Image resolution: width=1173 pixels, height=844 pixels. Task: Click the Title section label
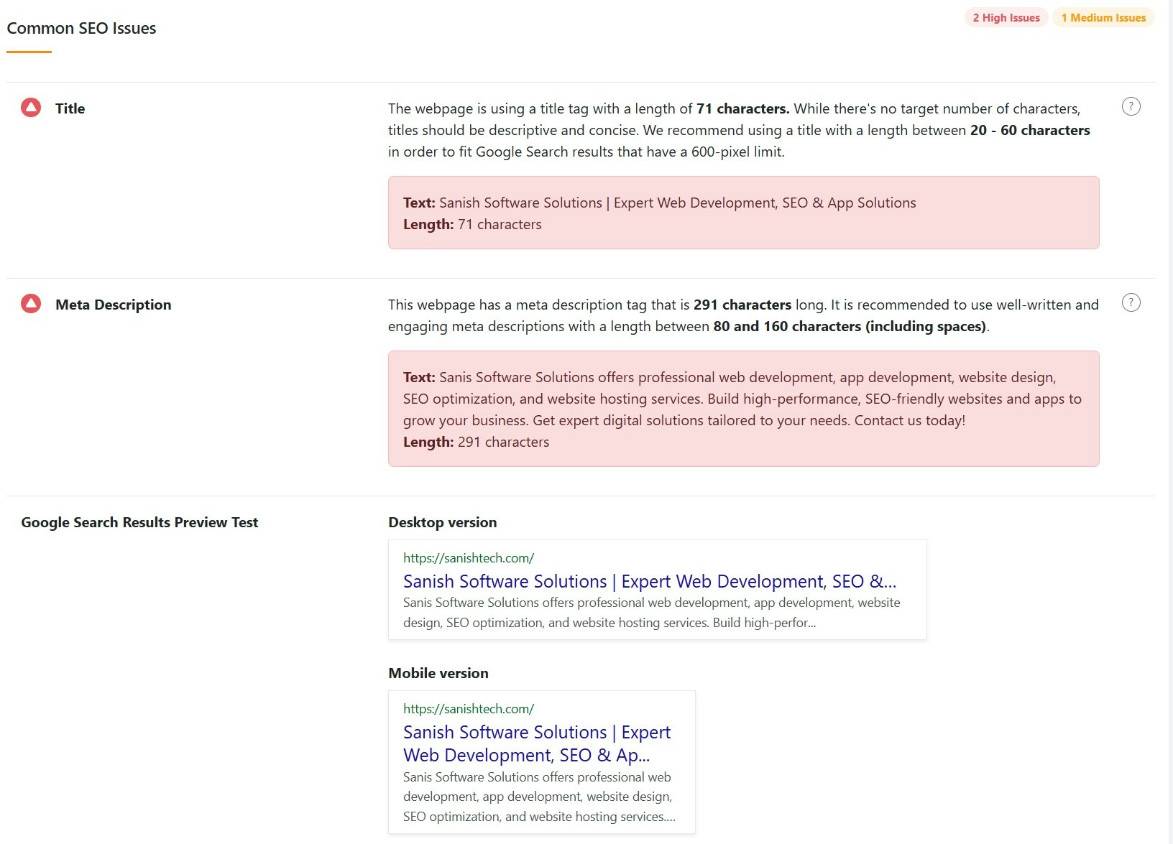70,108
